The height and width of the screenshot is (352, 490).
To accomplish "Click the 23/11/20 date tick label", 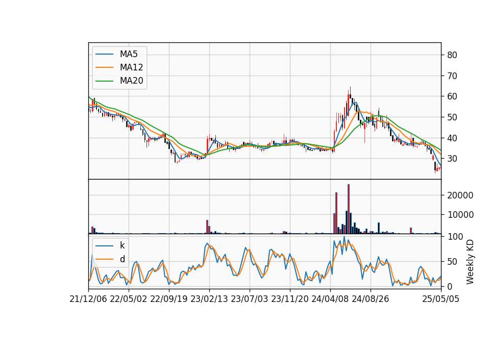I will point(290,299).
